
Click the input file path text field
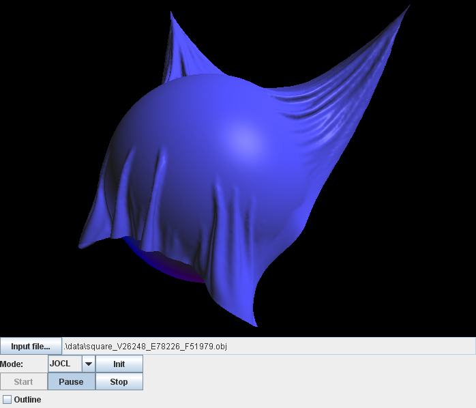[269, 347]
